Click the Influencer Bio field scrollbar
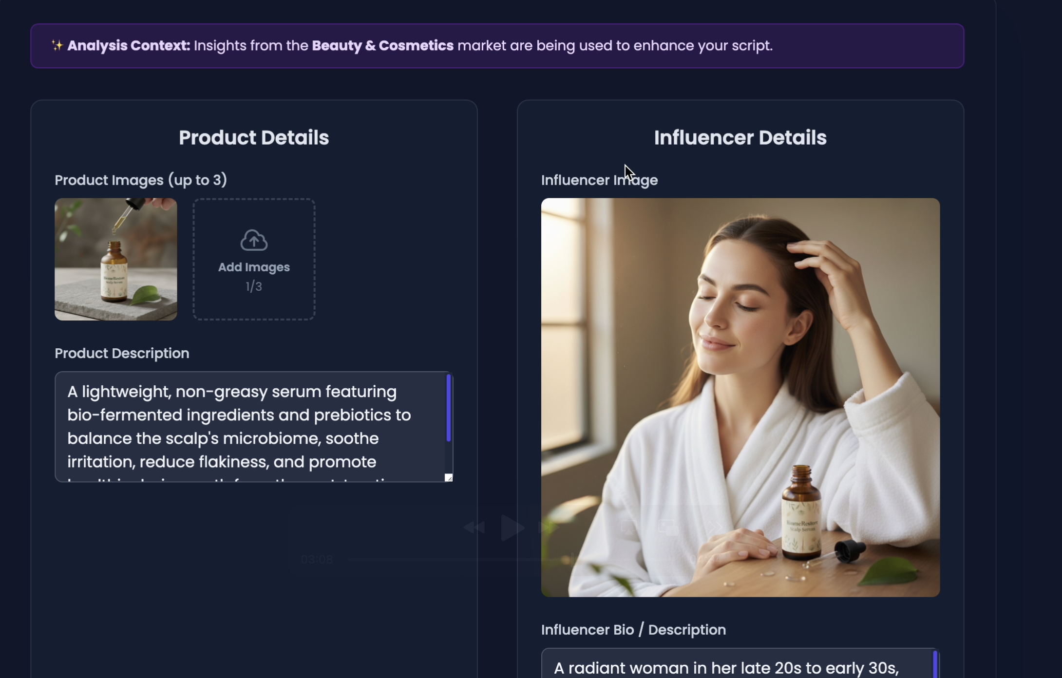Viewport: 1062px width, 678px height. (x=935, y=665)
